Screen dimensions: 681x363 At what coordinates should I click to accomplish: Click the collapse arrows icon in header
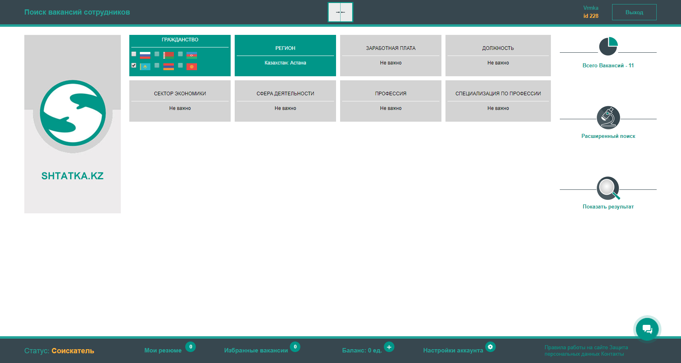(340, 12)
